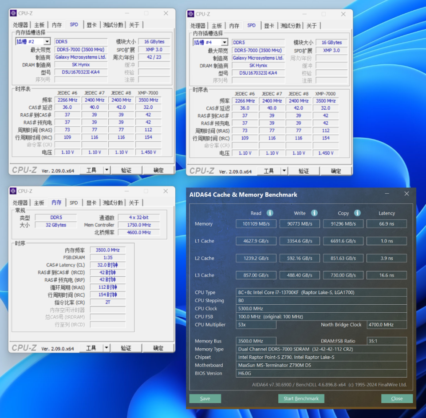Click 验证 button in slot #4 CPU-Z window
This screenshot has height=418, width=426.
(x=304, y=171)
